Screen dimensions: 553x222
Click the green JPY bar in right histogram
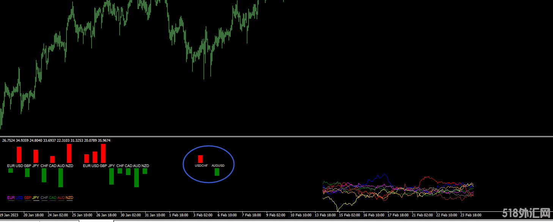coord(112,177)
